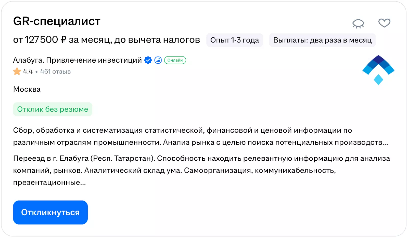Click the Москва location text

[27, 89]
